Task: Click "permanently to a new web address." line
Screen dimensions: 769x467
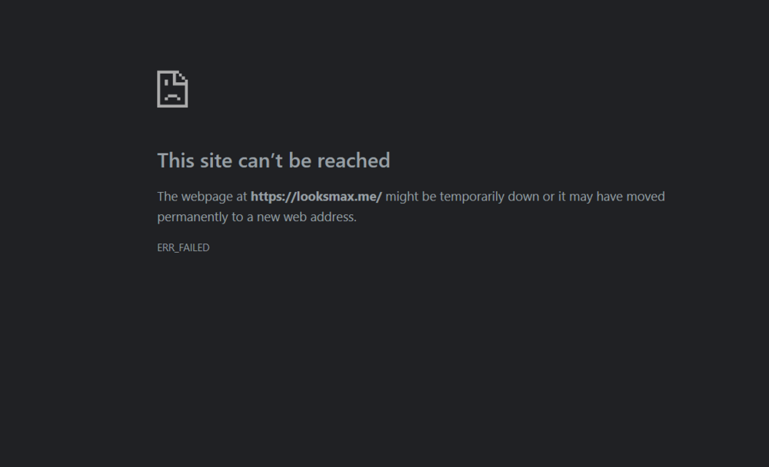Action: (257, 217)
